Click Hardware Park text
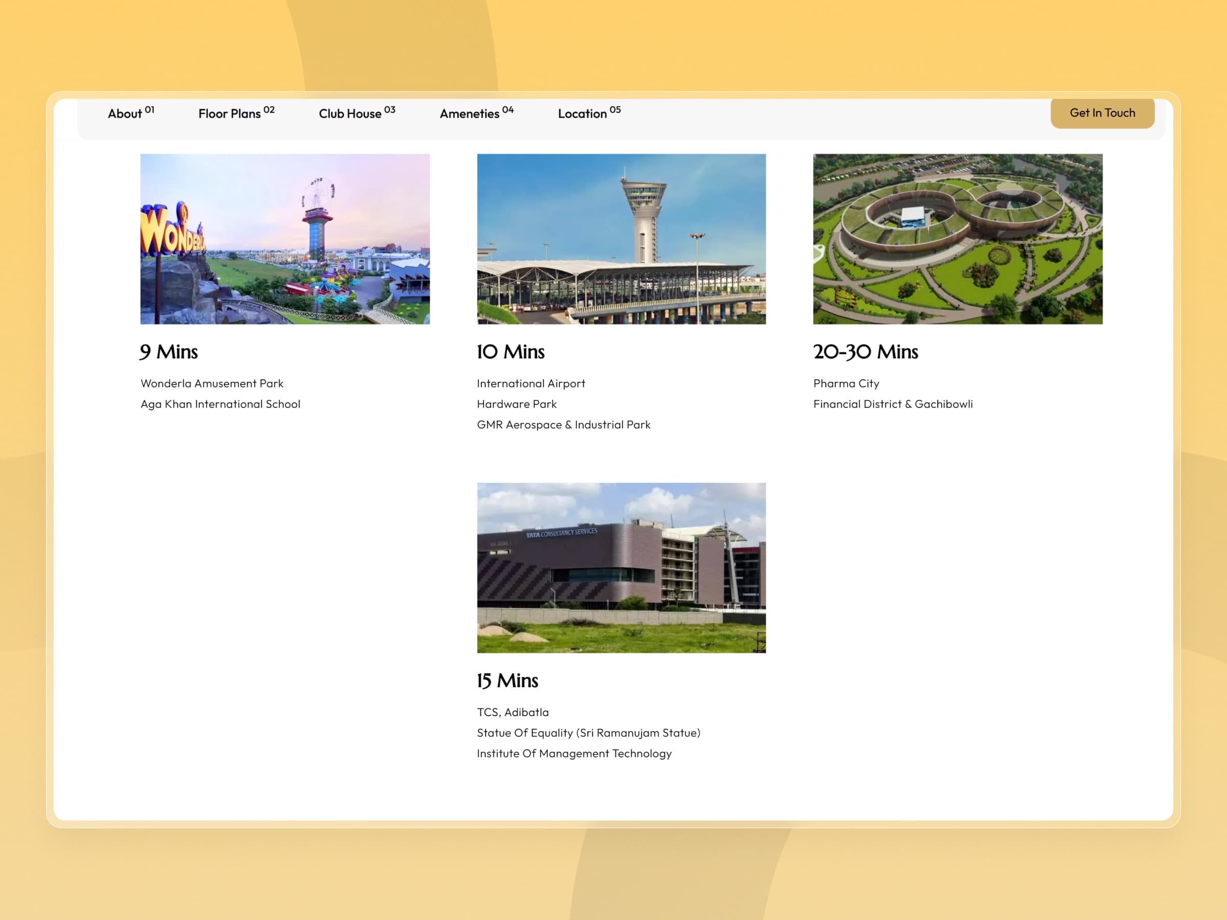The image size is (1227, 920). coord(517,404)
